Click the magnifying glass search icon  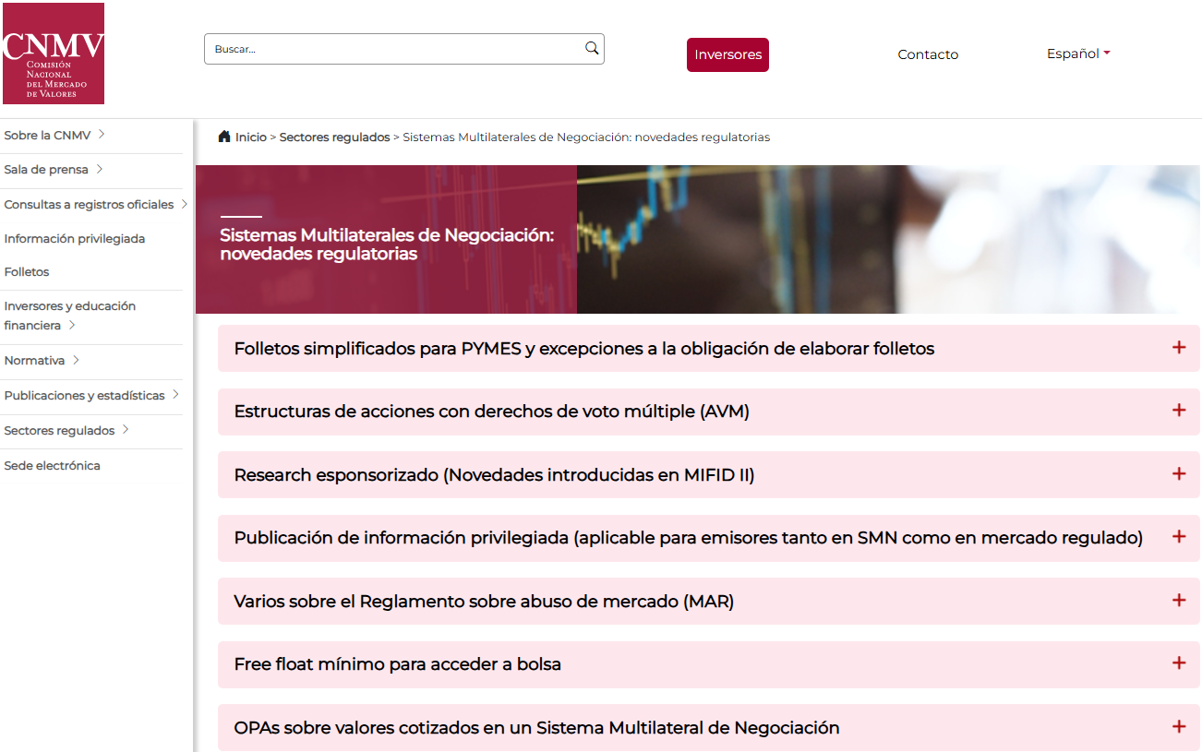(x=592, y=49)
